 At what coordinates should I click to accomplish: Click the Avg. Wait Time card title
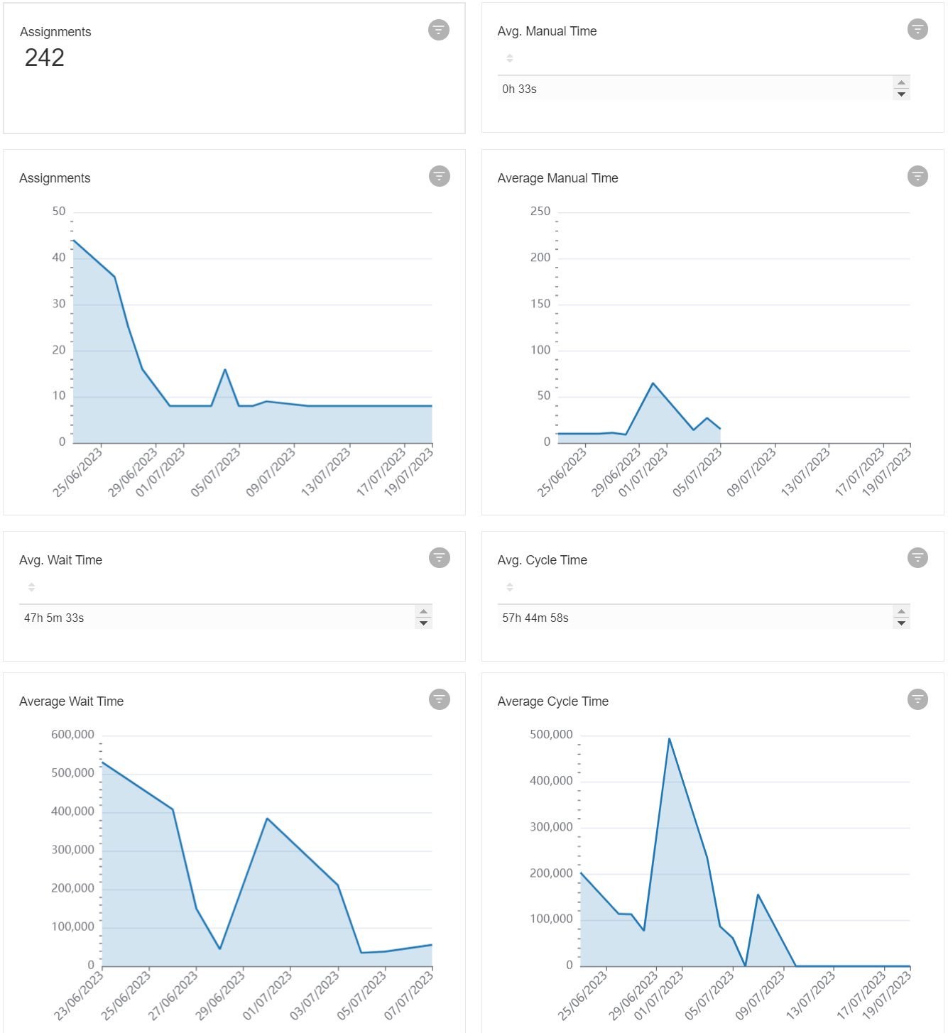pos(60,560)
